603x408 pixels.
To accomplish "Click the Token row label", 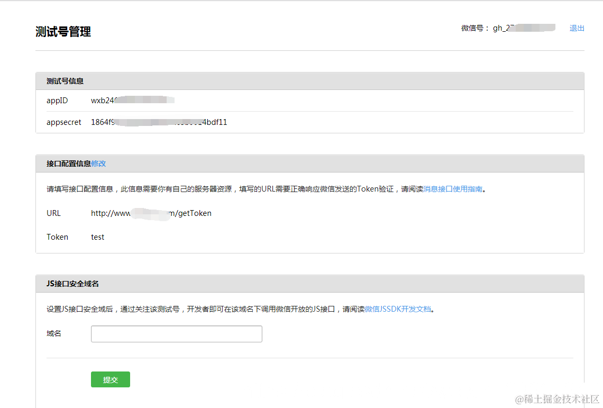I will coord(57,237).
